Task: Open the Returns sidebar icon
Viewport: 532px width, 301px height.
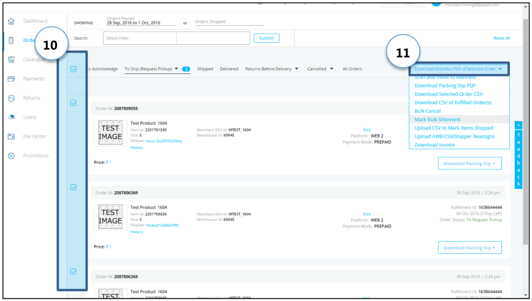Action: 11,98
